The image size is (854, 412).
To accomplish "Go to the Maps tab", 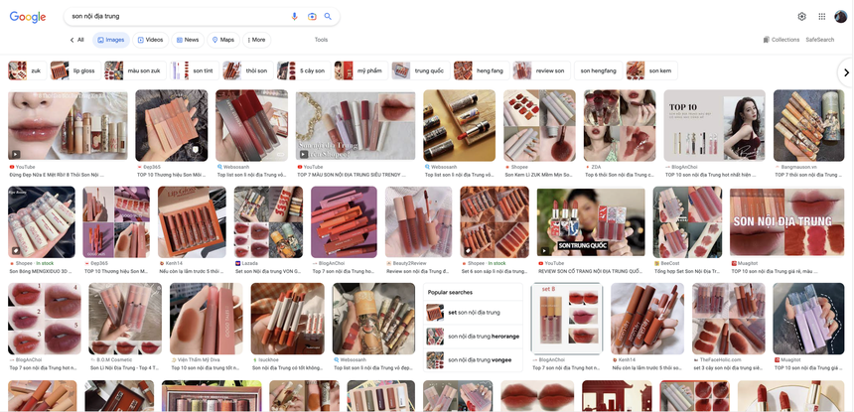I will click(x=222, y=40).
